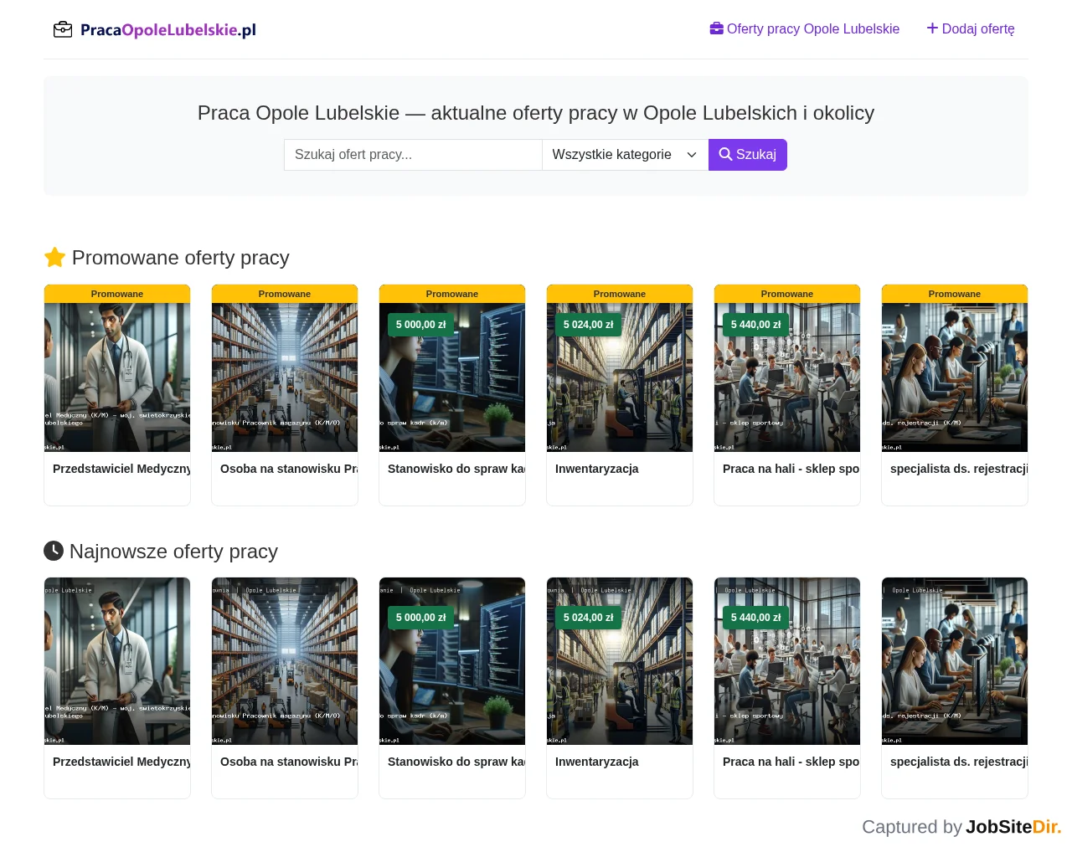This screenshot has height=852, width=1072.
Task: Click the plus icon beside Dodaj ofertę
Action: coord(932,28)
